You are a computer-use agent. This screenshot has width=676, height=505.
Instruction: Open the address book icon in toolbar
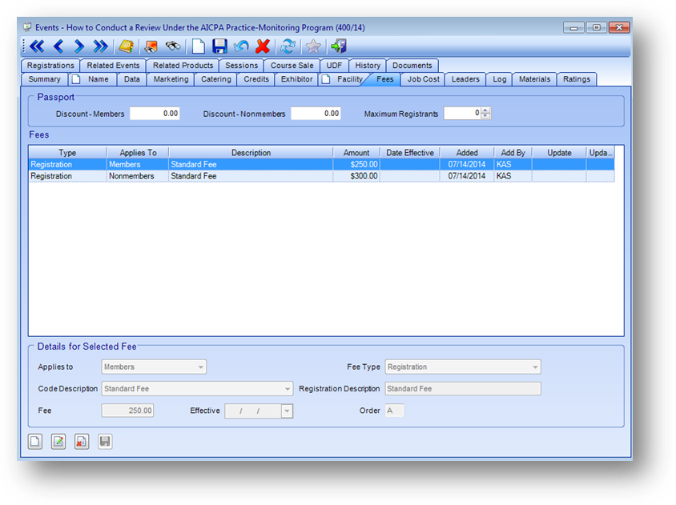126,46
